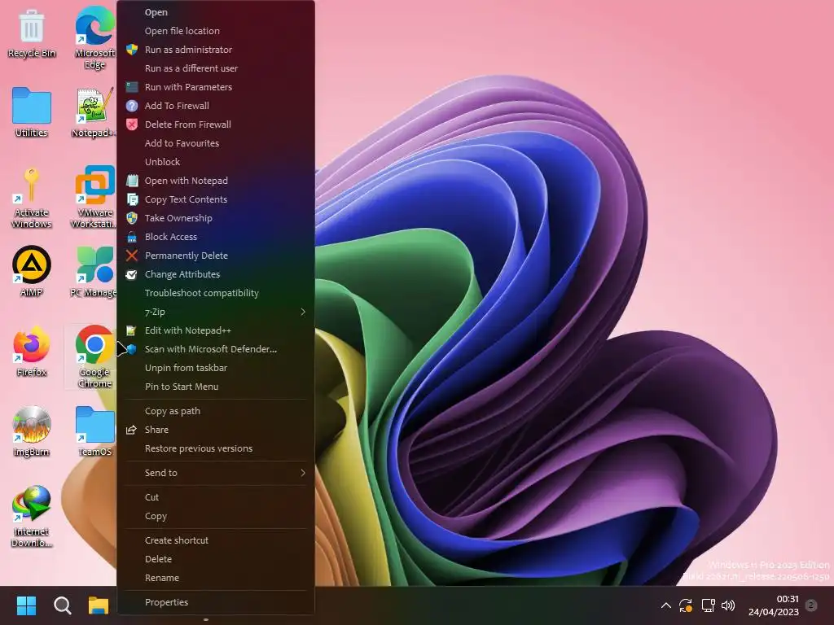The width and height of the screenshot is (834, 625).
Task: Select the Internet Download Manager shortcut
Action: click(x=32, y=515)
